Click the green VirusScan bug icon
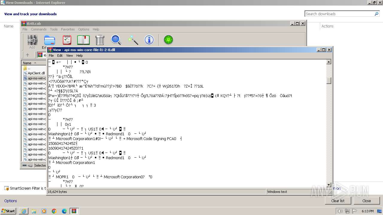383x215 pixels. coord(168,40)
